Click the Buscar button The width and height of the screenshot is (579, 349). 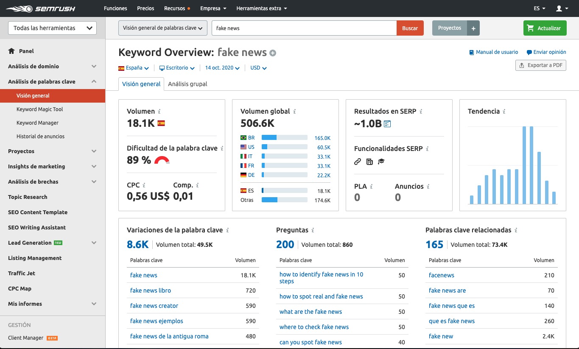(410, 28)
